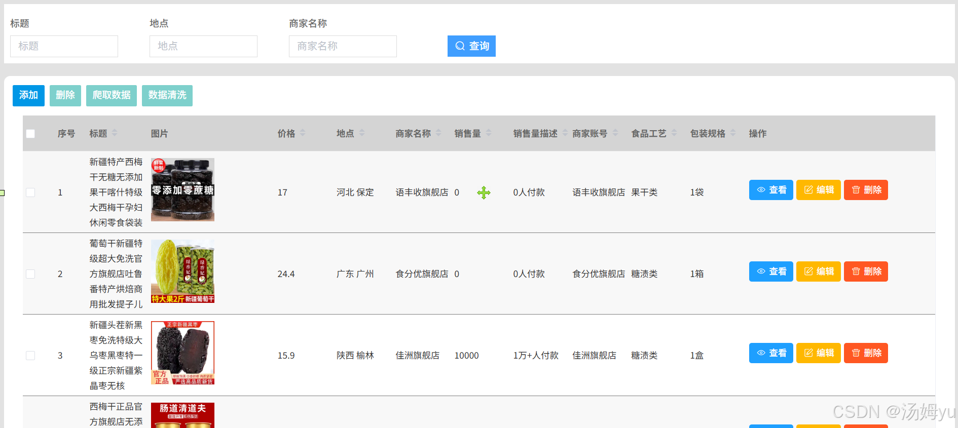Sort the table by 标题 column arrows
This screenshot has height=428, width=958.
(115, 133)
